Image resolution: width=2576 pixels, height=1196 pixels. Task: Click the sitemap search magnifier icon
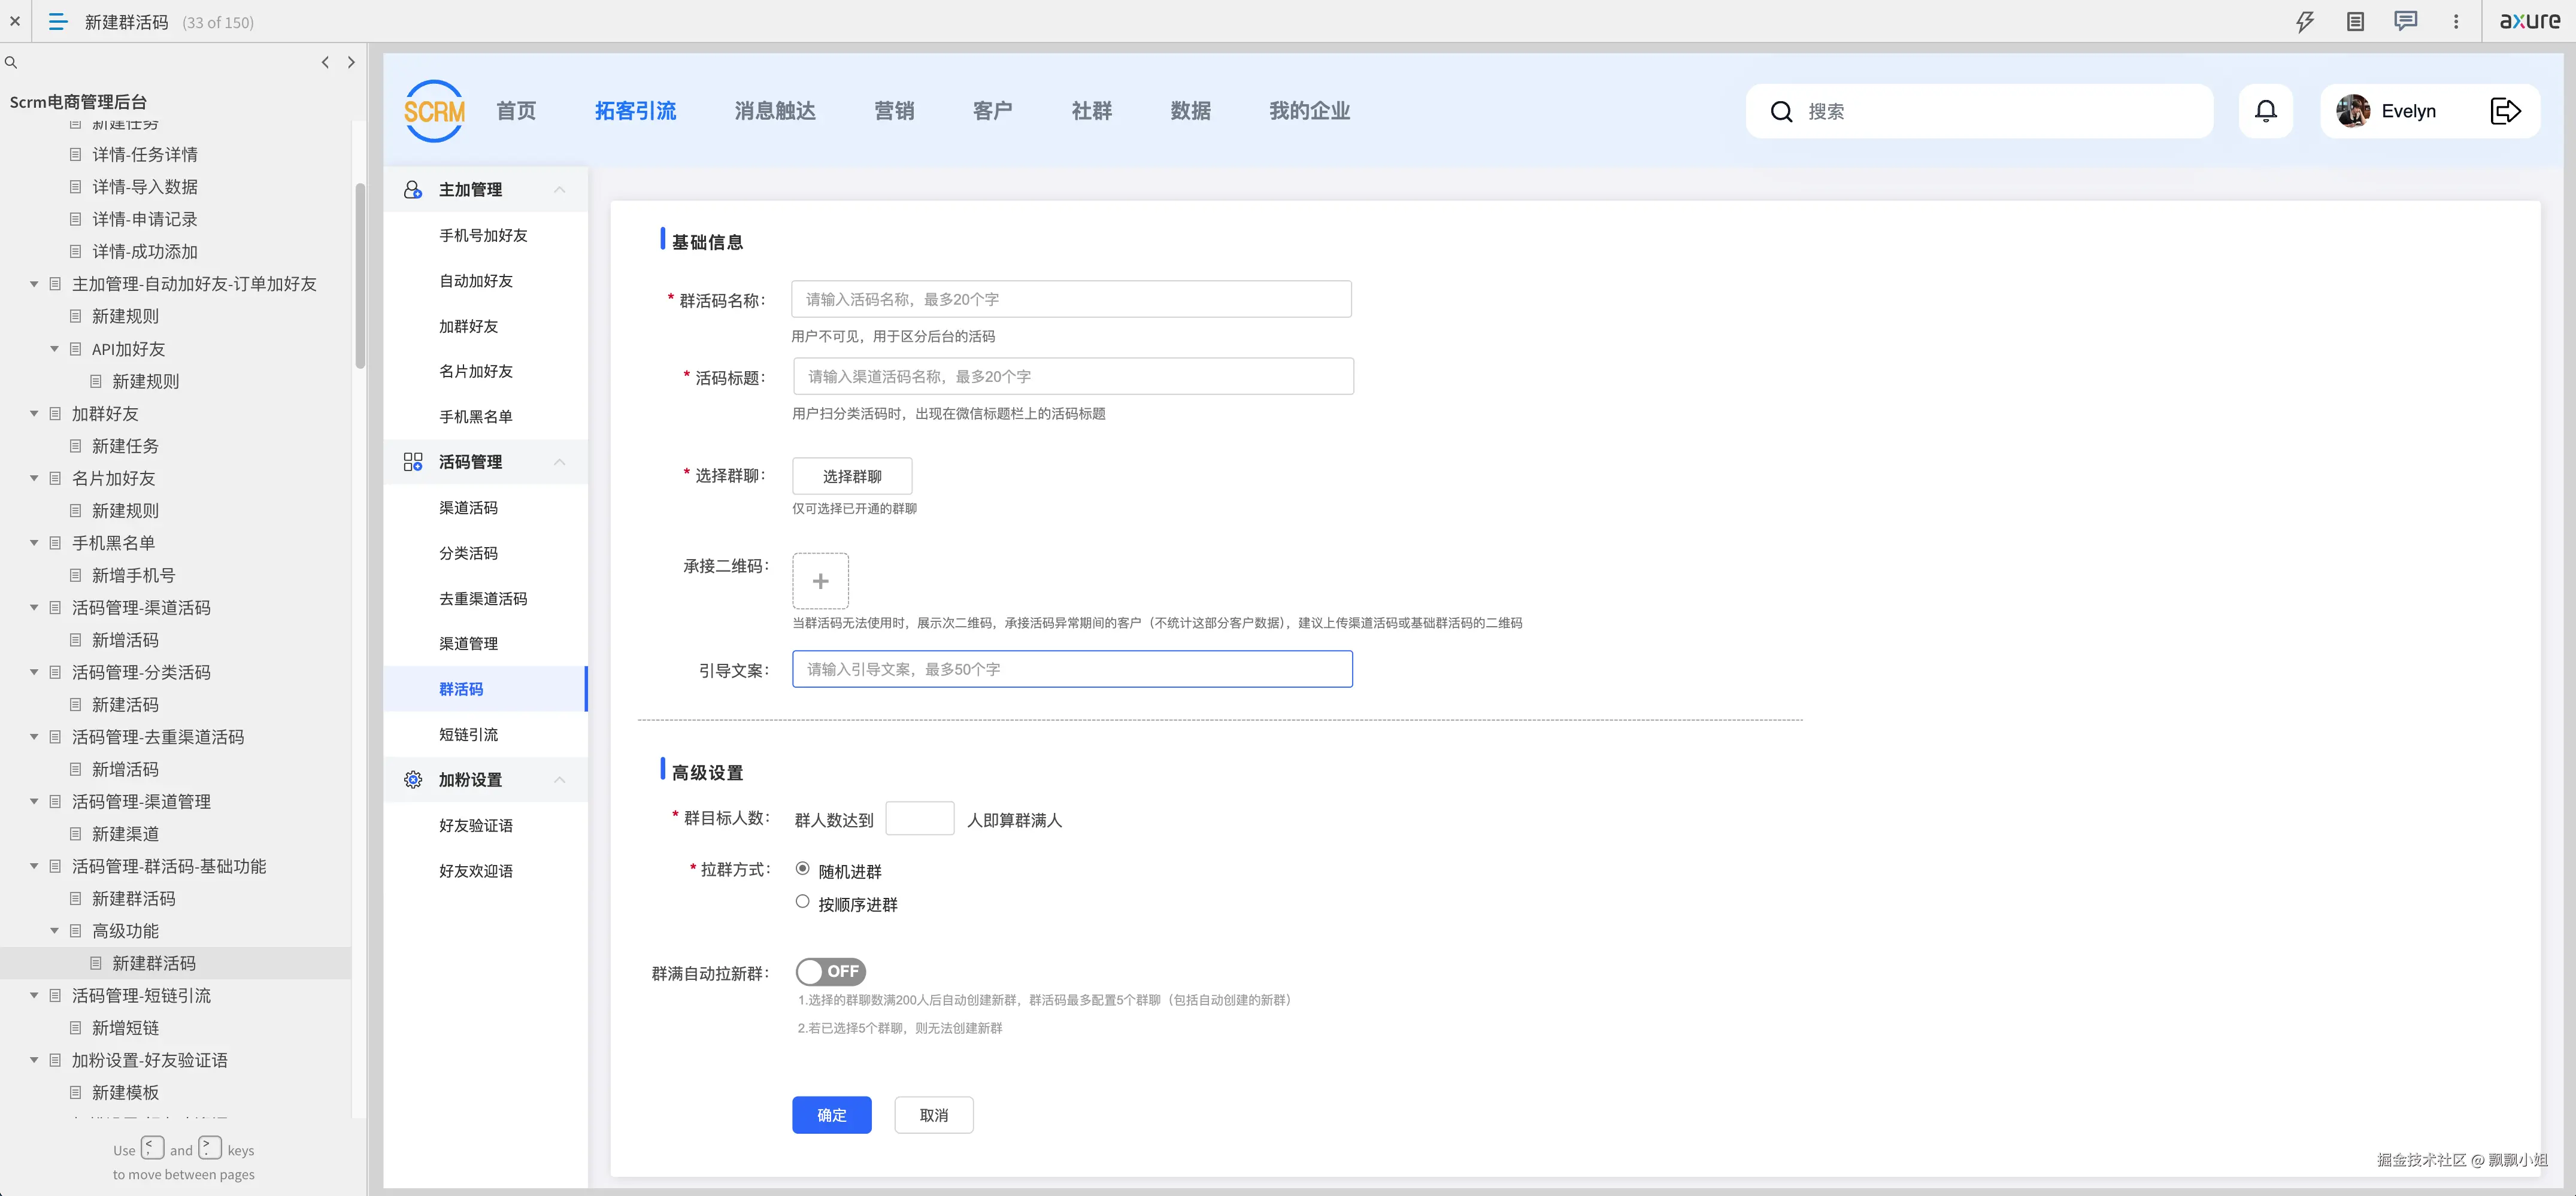point(11,62)
